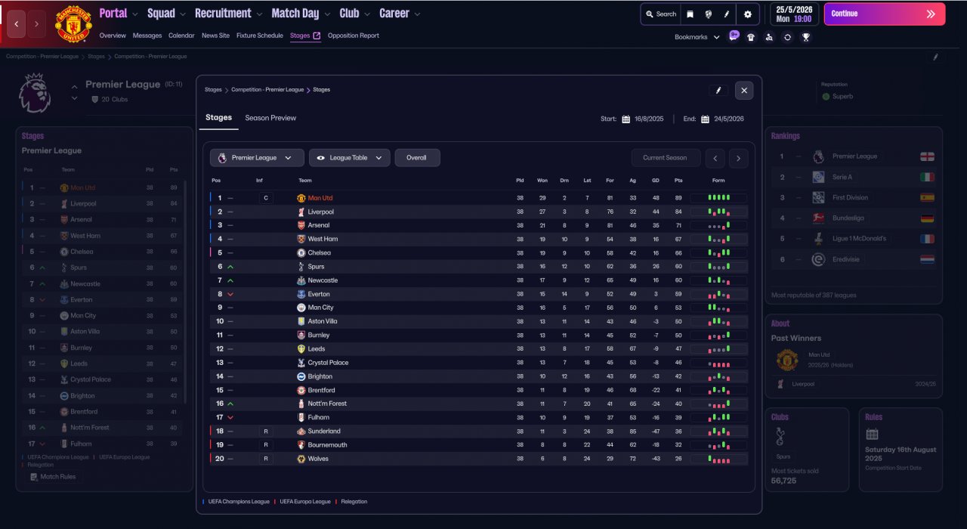Screen dimensions: 967x529
Task: Click the Man Utd team link in table
Action: [x=320, y=198]
